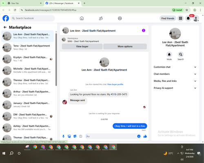Open the Lee Ann conversation in list
Screen dimensions: 204x163
click(27, 36)
